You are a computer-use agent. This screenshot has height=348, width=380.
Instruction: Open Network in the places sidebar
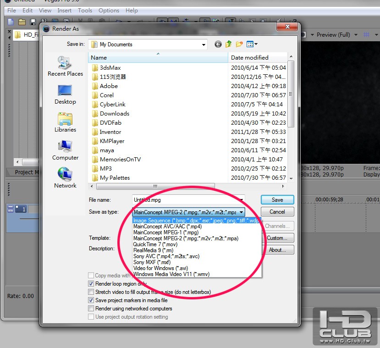[x=65, y=178]
